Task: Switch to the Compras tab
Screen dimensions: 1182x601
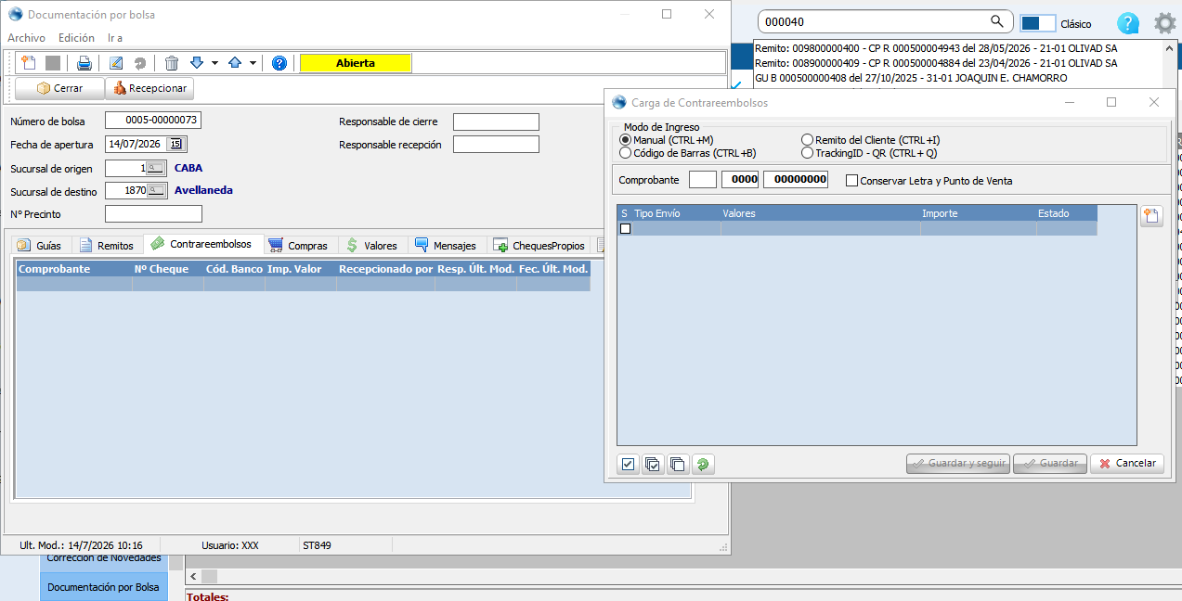Action: (298, 246)
